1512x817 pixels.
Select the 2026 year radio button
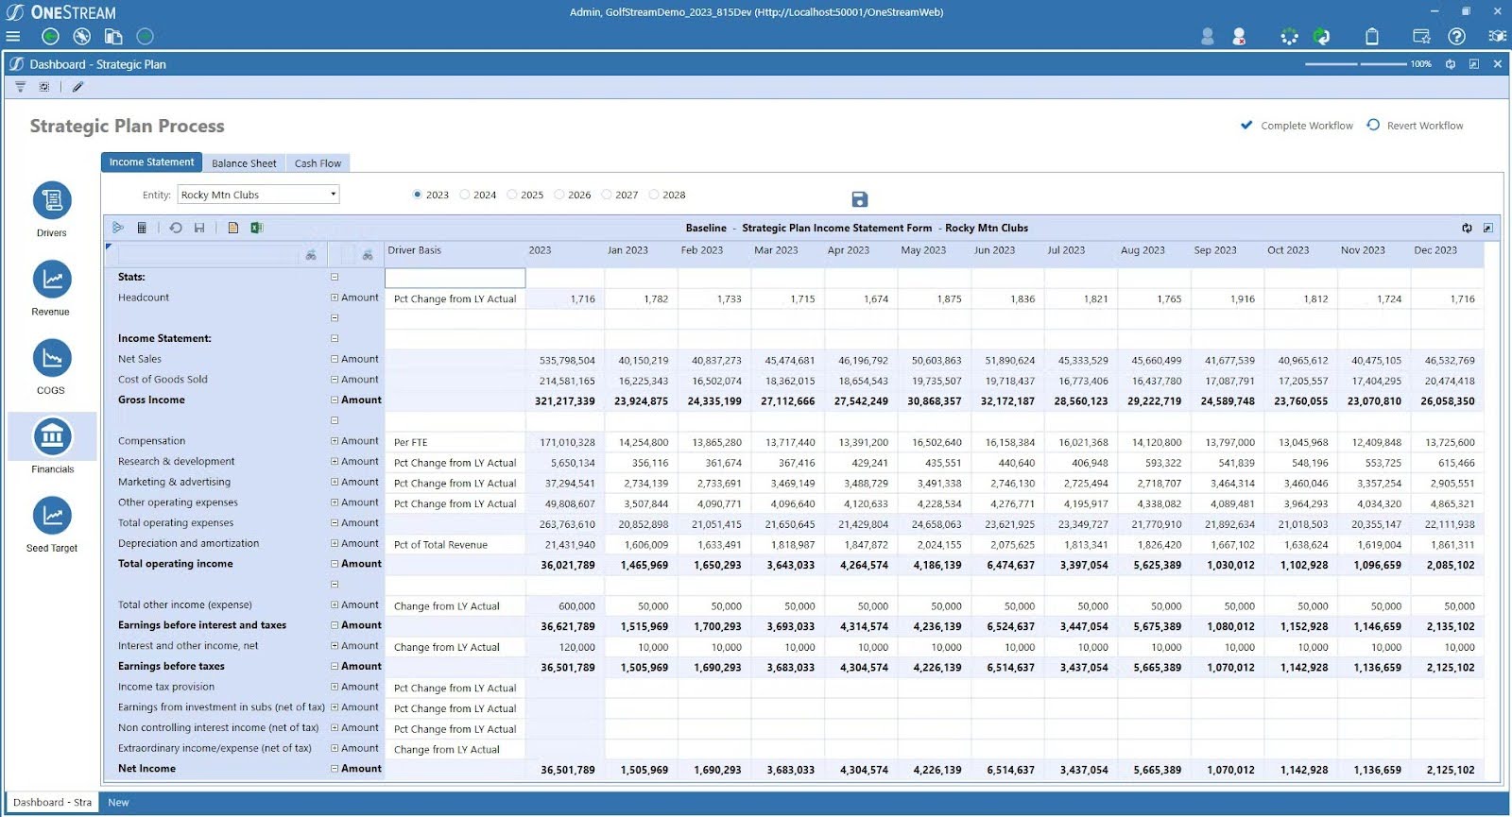559,195
